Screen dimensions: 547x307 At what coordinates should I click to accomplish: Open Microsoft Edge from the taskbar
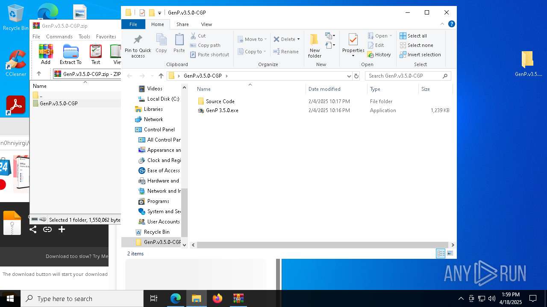tap(176, 298)
